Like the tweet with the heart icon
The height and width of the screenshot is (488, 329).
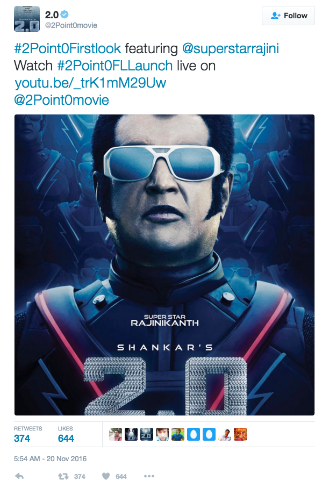click(x=106, y=476)
